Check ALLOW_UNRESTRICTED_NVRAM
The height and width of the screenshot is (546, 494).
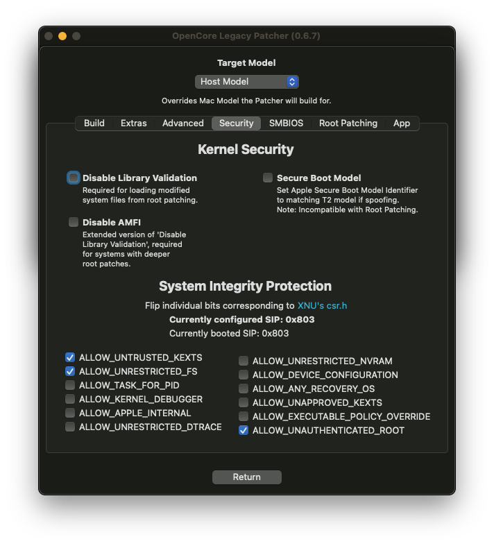click(244, 361)
